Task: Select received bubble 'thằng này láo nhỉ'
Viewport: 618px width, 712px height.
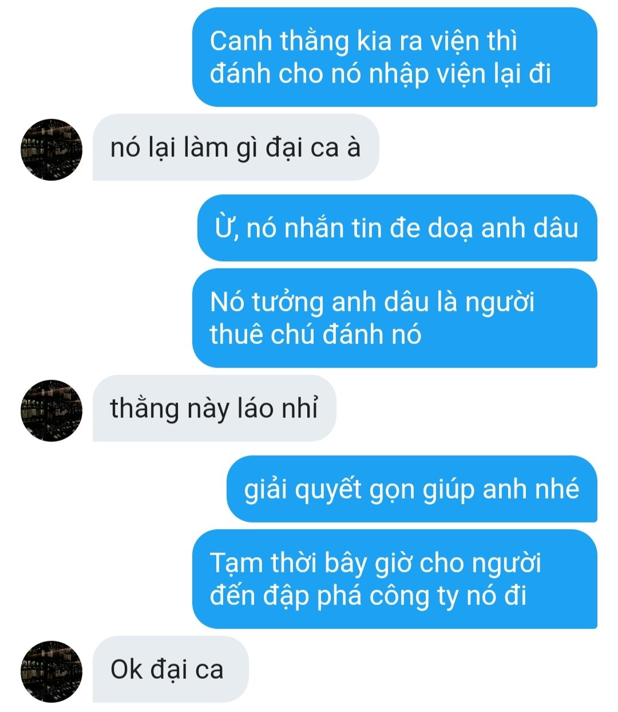Action: point(214,409)
